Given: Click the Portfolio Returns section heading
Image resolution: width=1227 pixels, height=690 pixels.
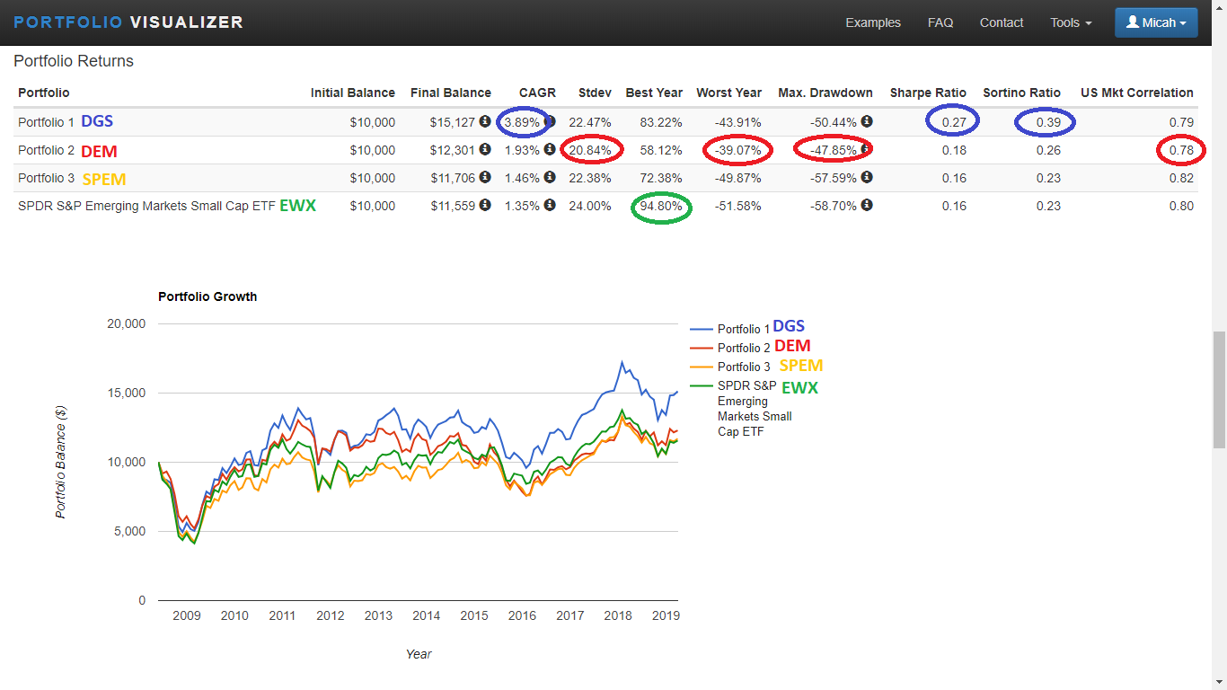Looking at the screenshot, I should pos(74,61).
